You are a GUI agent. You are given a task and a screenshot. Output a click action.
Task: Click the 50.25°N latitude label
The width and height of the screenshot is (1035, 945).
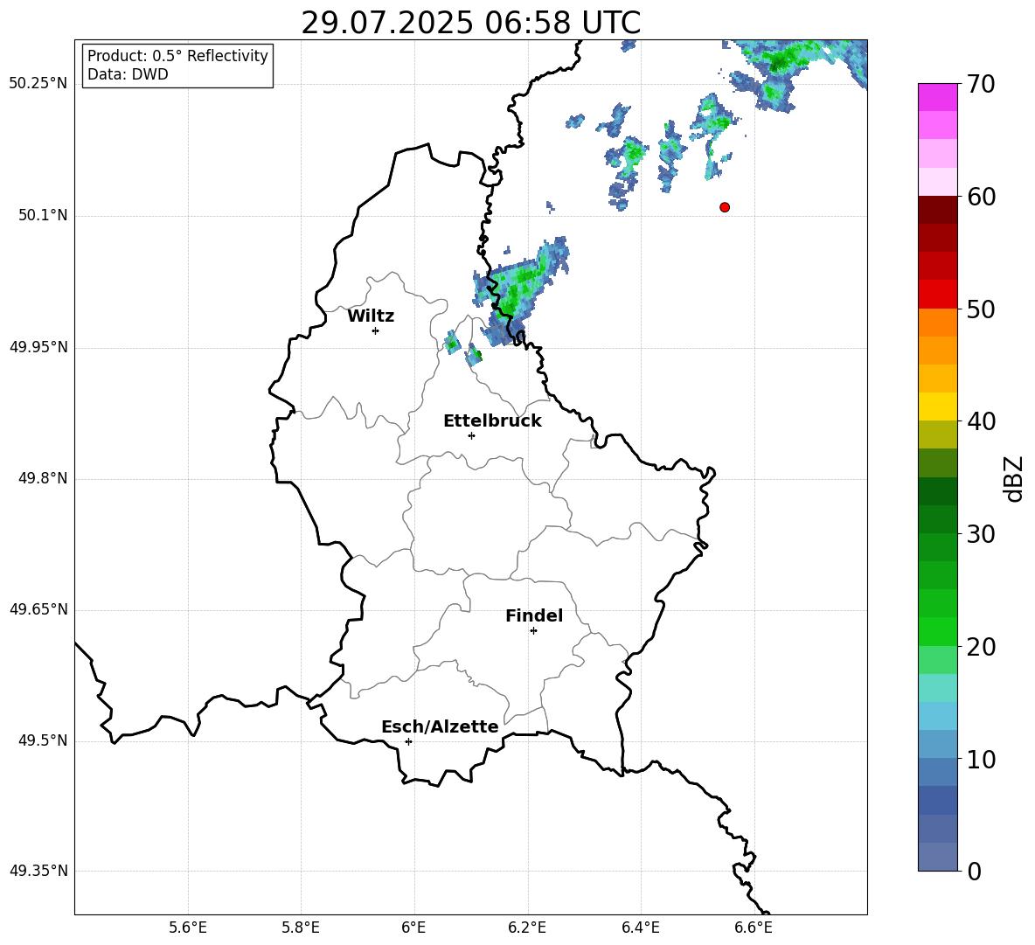(x=38, y=84)
